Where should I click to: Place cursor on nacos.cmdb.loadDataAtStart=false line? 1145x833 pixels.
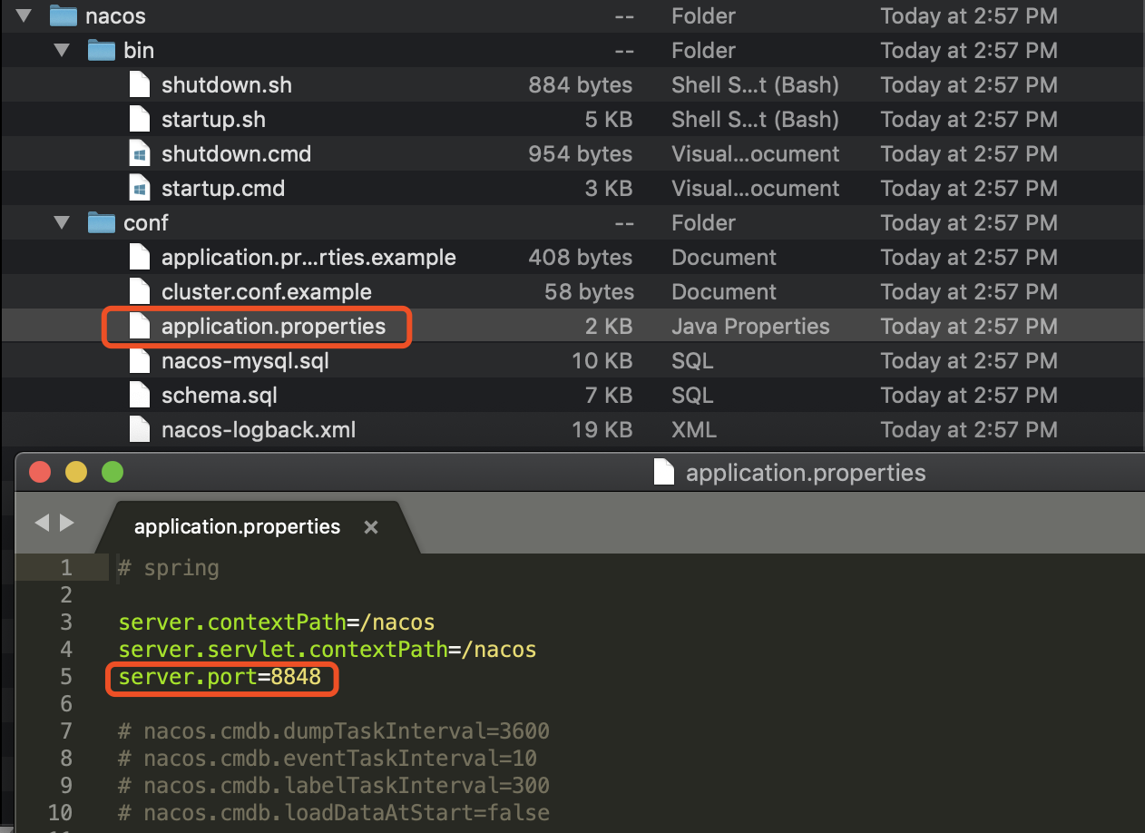(334, 813)
